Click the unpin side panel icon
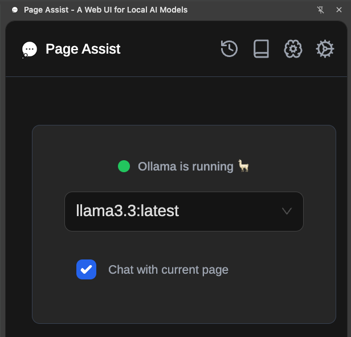Viewport: 351px width, 337px height. coord(320,10)
